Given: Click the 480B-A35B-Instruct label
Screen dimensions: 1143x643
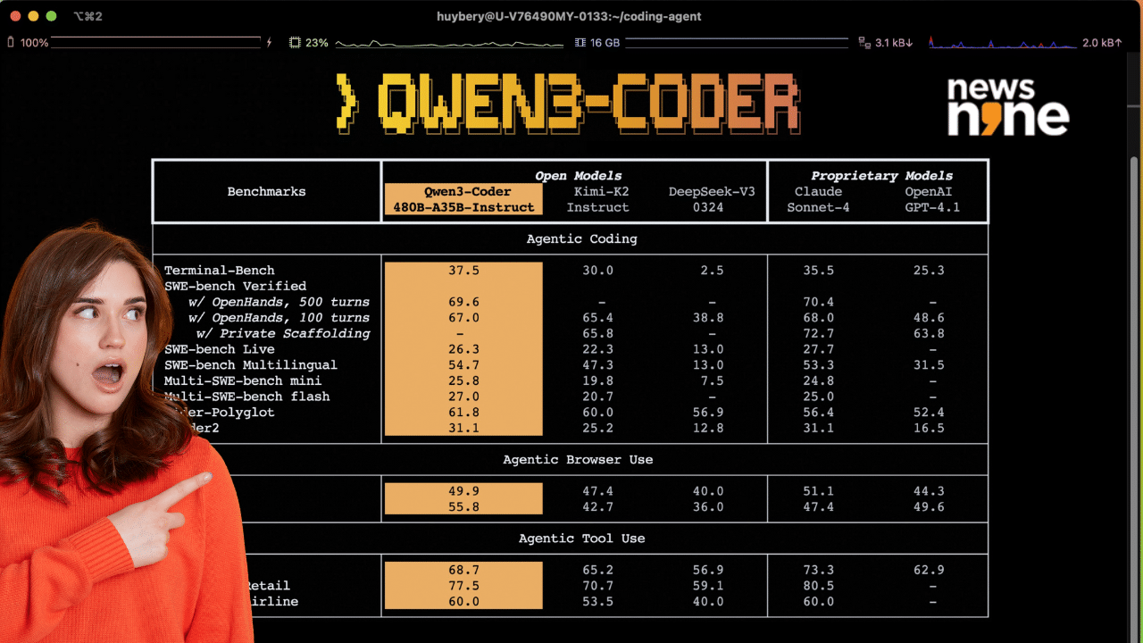Looking at the screenshot, I should click(x=463, y=207).
